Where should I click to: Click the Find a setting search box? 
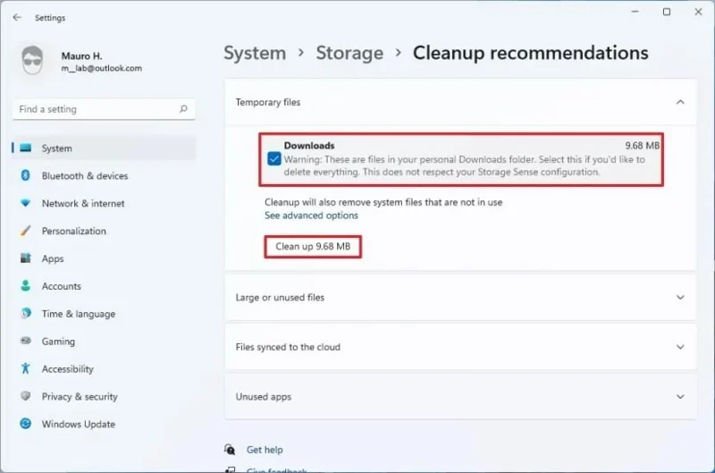pos(105,109)
